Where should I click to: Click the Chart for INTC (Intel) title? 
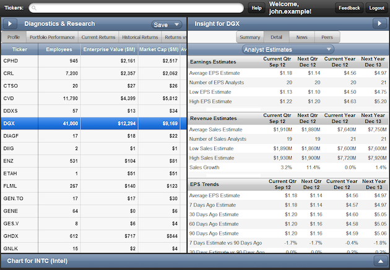pyautogui.click(x=37, y=261)
